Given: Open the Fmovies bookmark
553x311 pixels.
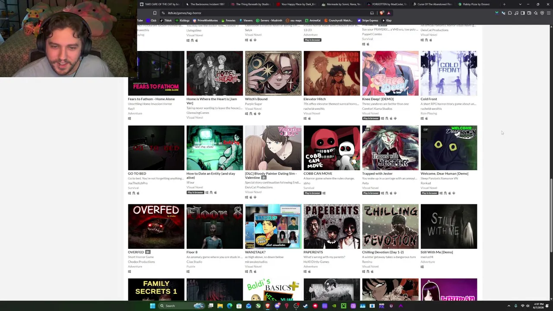Looking at the screenshot, I should click(228, 20).
